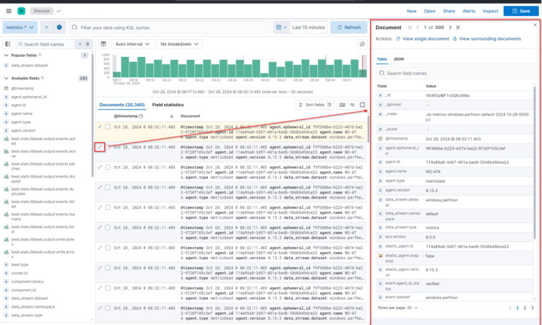Go to page 2 of flyout fields
Image resolution: width=542 pixels, height=325 pixels.
525,308
